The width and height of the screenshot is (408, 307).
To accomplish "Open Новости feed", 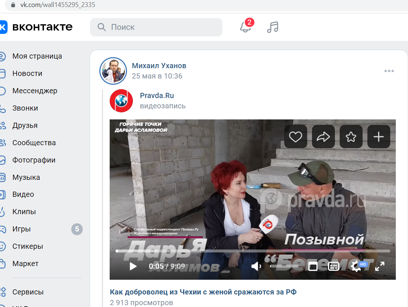I will 27,73.
